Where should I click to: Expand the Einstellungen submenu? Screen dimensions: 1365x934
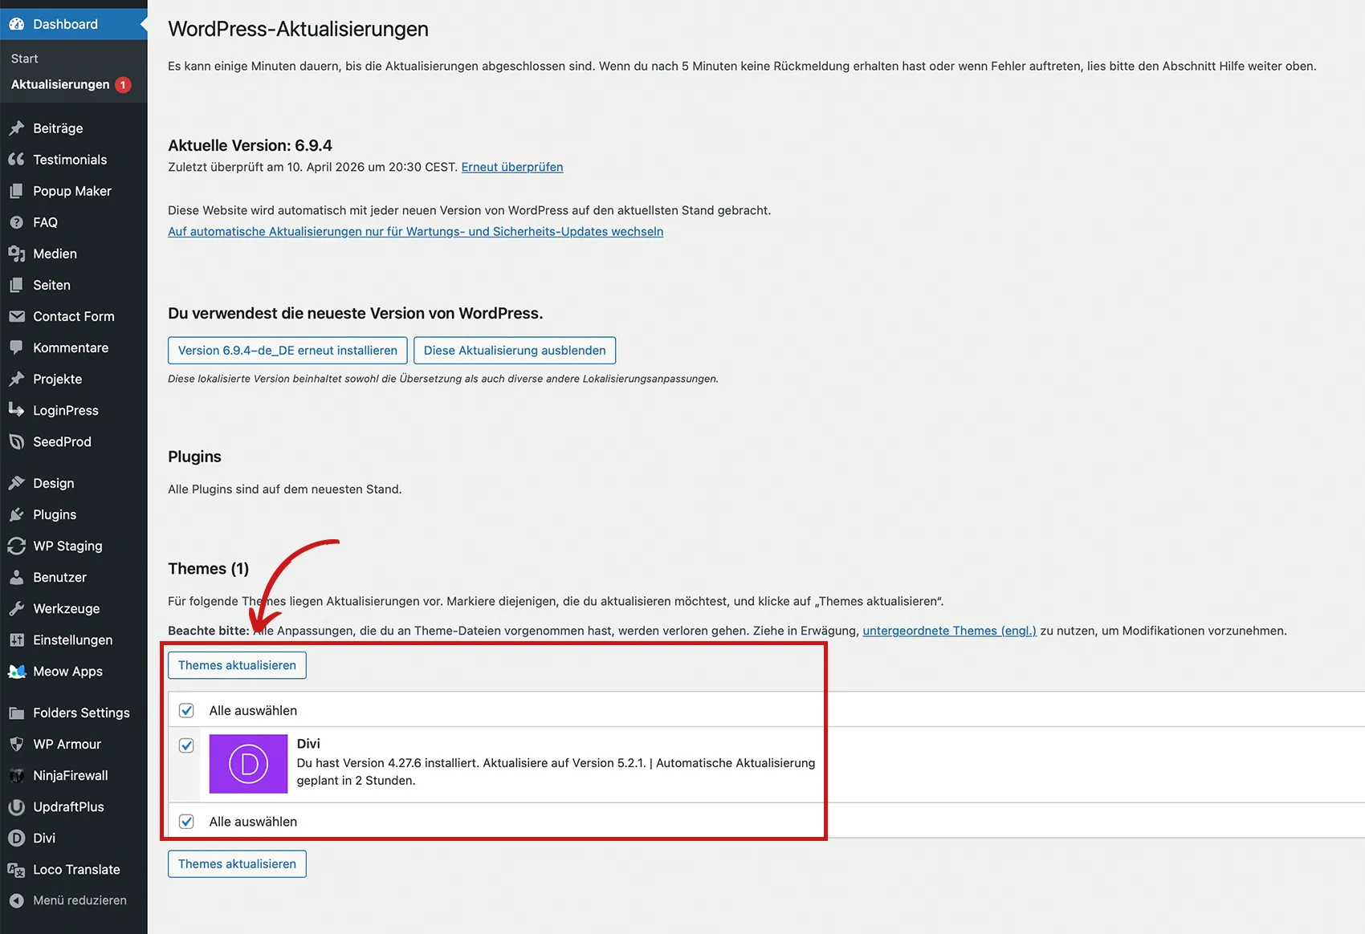(x=72, y=640)
